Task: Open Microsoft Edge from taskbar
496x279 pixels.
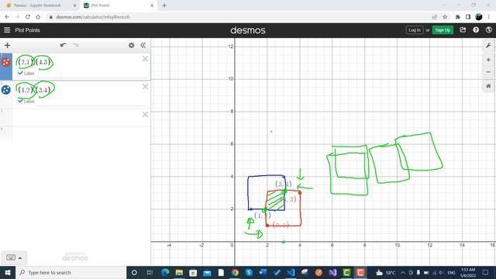Action: pos(165,272)
